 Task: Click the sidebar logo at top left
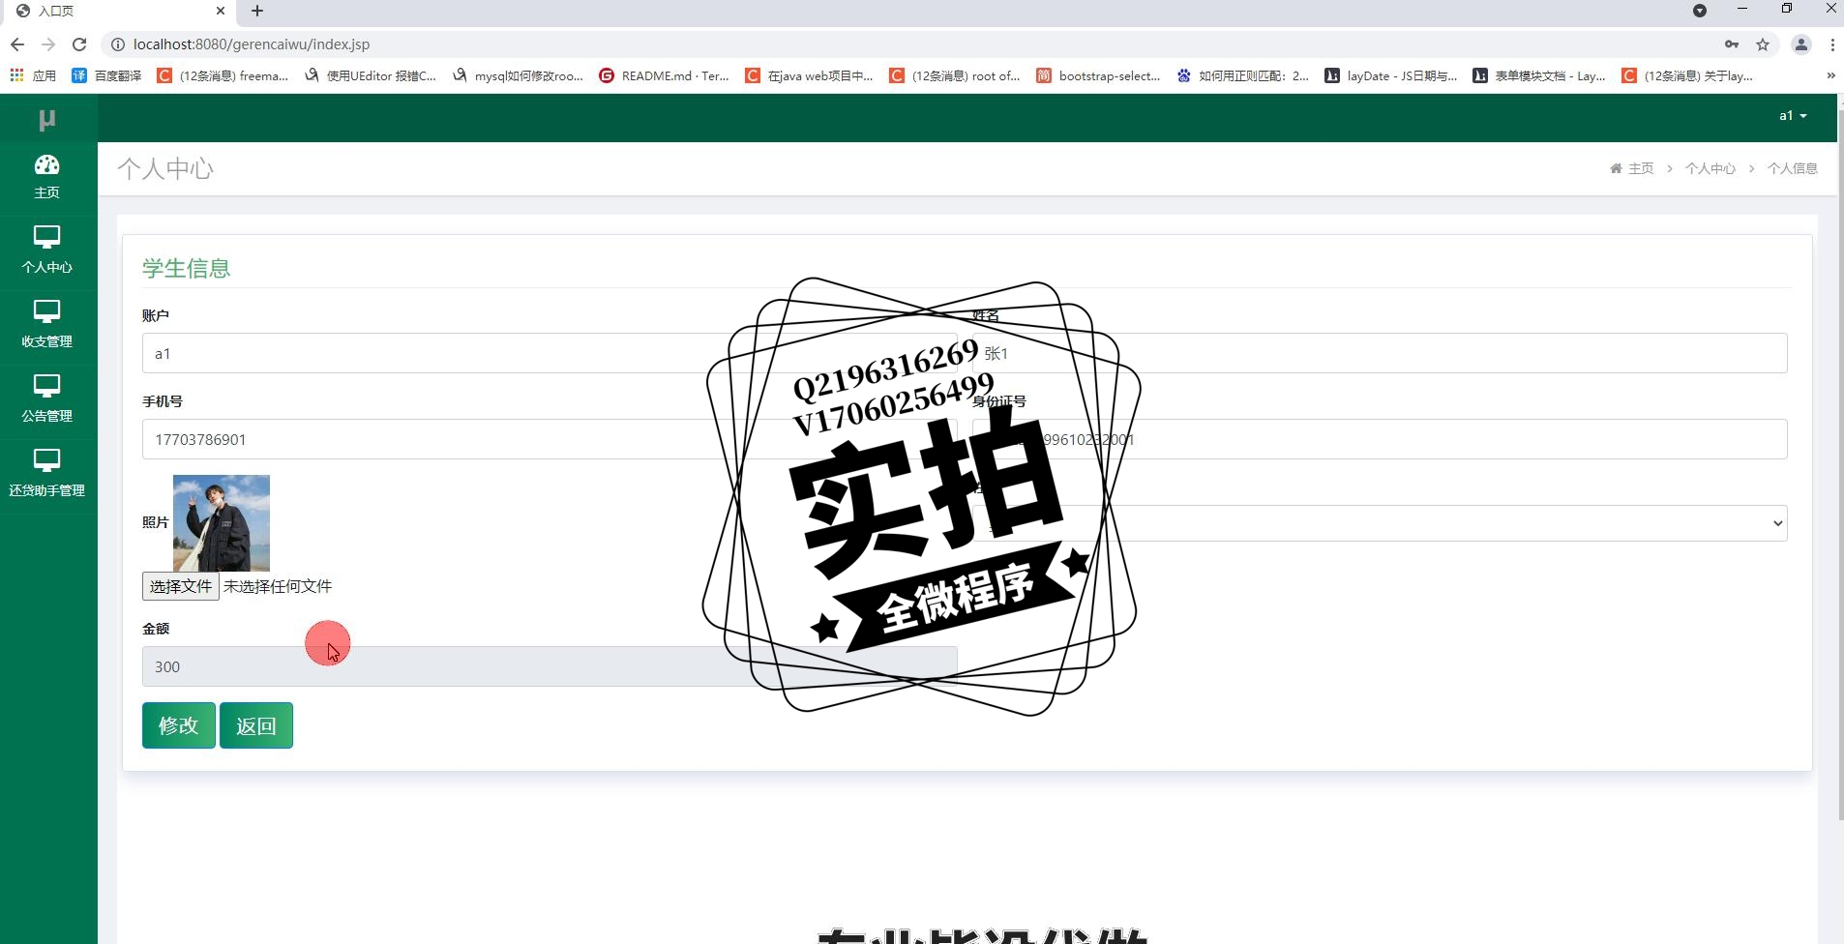coord(46,119)
